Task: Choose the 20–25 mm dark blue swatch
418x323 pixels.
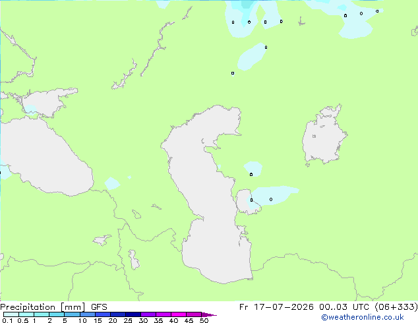Action: (x=118, y=314)
